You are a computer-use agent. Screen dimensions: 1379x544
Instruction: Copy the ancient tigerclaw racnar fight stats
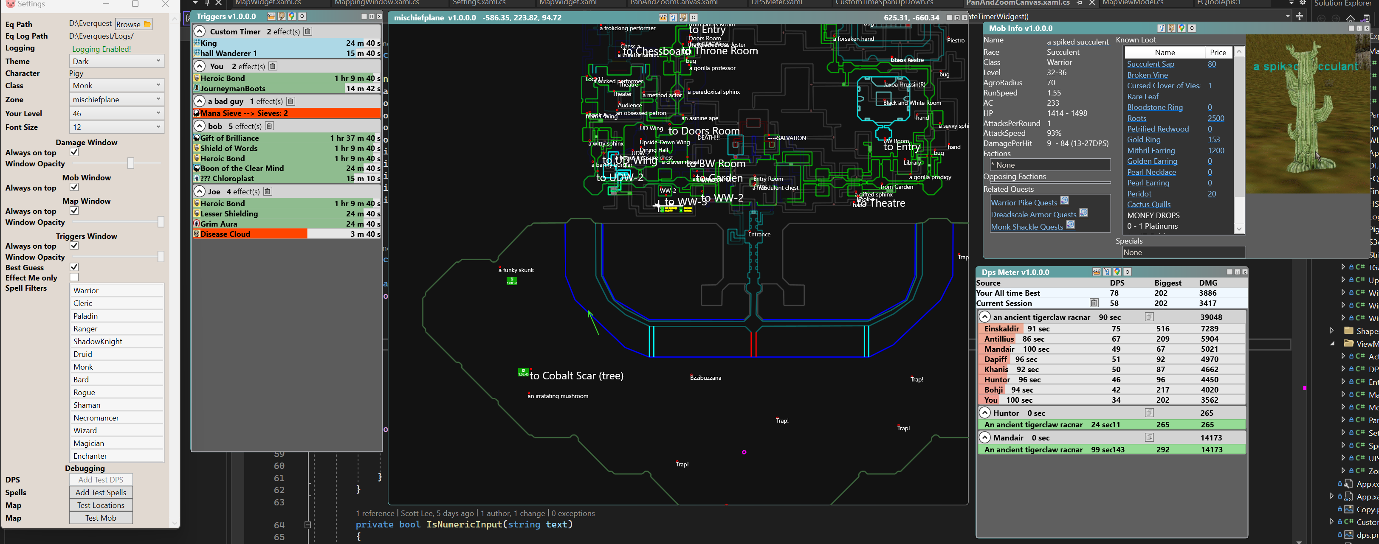coord(1149,317)
